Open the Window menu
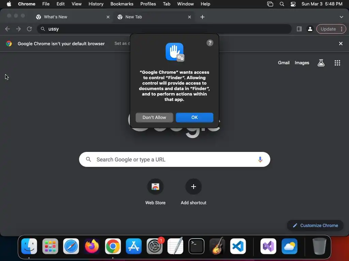The height and width of the screenshot is (261, 349). tap(185, 4)
